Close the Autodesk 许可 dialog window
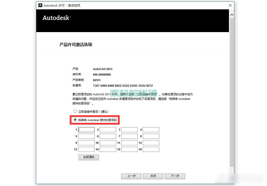The image size is (267, 186). coord(230,5)
